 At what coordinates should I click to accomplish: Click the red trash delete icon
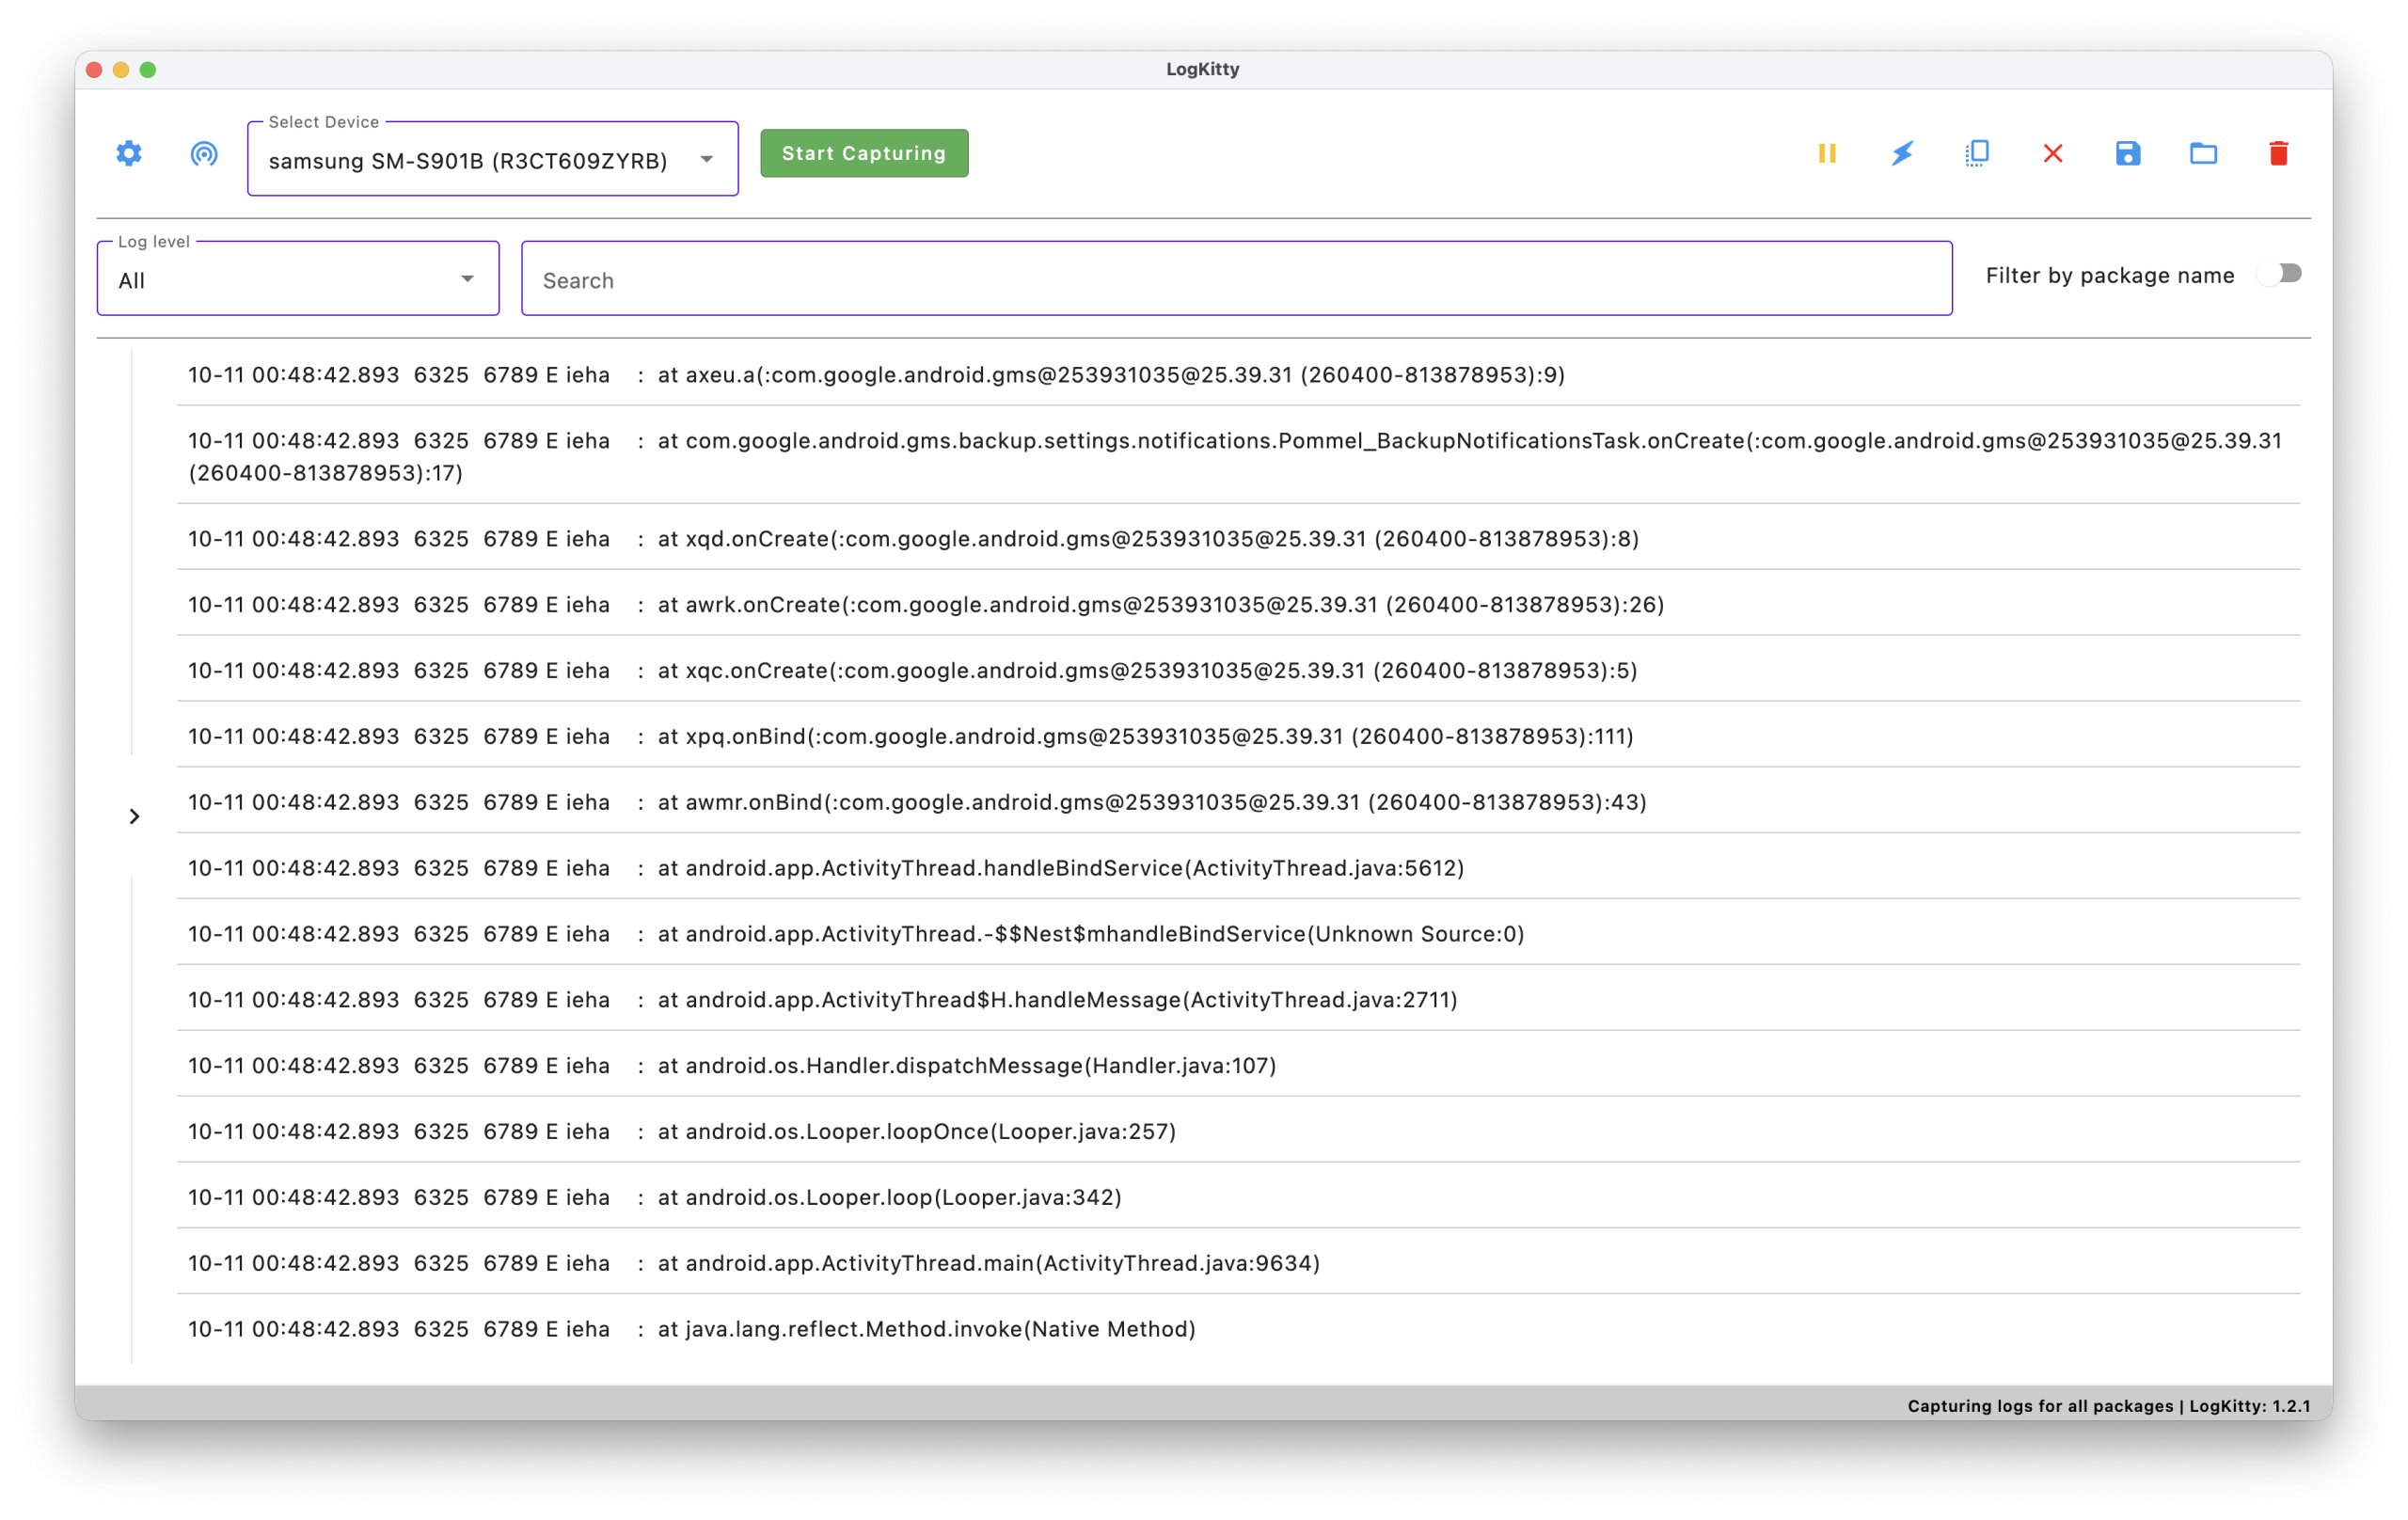click(x=2279, y=153)
